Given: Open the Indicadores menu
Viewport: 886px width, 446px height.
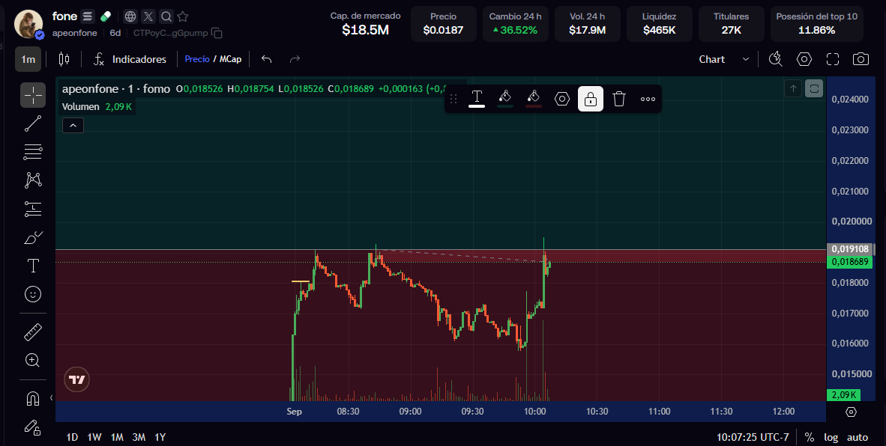Looking at the screenshot, I should coord(130,59).
